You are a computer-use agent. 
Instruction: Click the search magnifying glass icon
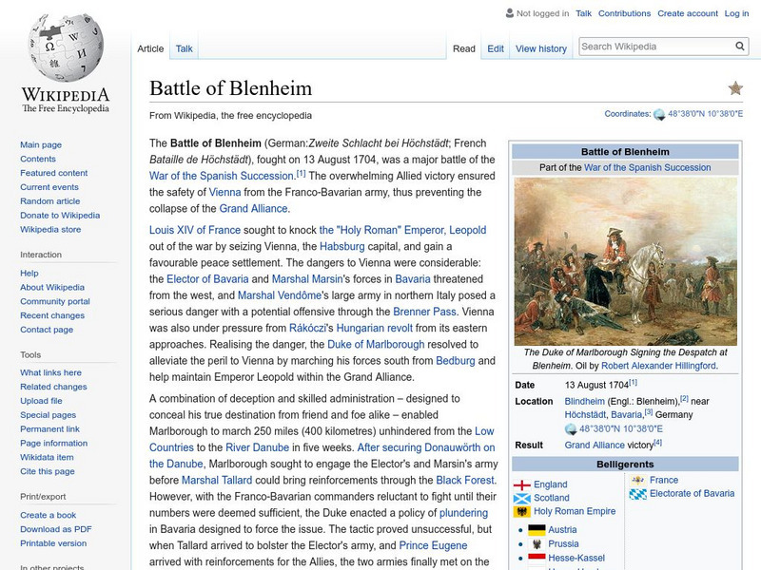pyautogui.click(x=741, y=47)
